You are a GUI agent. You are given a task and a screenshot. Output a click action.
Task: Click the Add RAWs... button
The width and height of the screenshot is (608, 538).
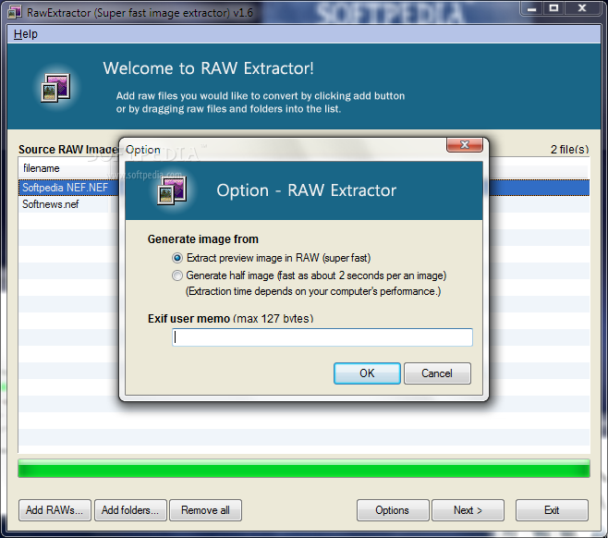(55, 509)
